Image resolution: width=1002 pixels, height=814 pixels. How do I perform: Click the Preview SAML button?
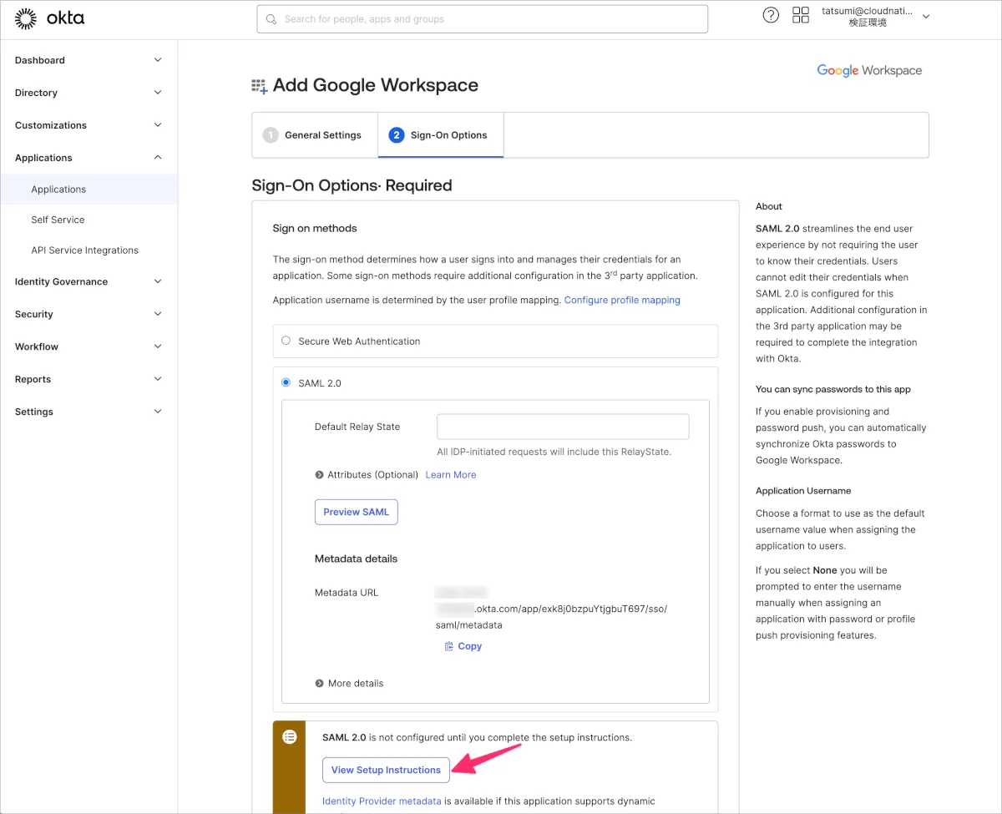pyautogui.click(x=356, y=512)
